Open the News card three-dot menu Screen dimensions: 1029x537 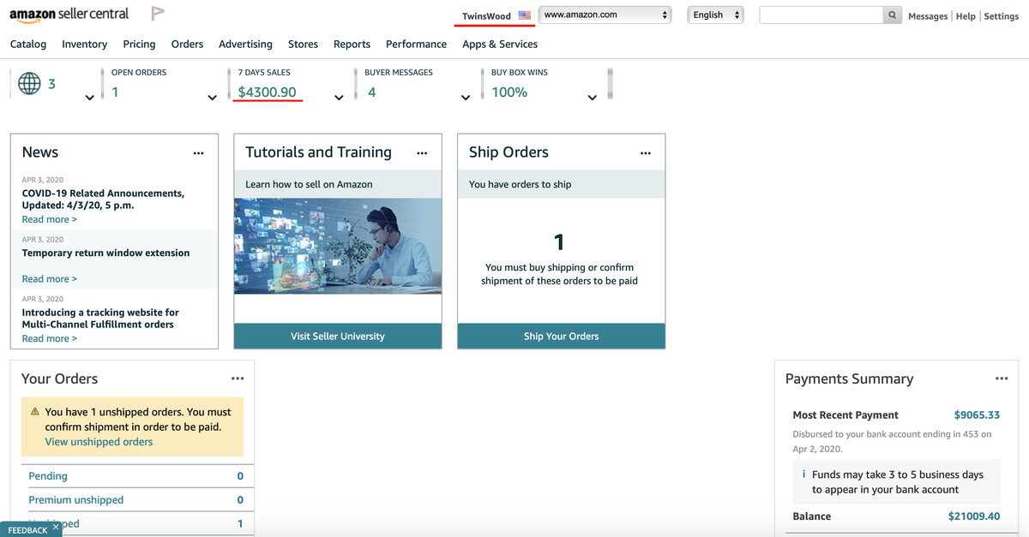click(199, 153)
